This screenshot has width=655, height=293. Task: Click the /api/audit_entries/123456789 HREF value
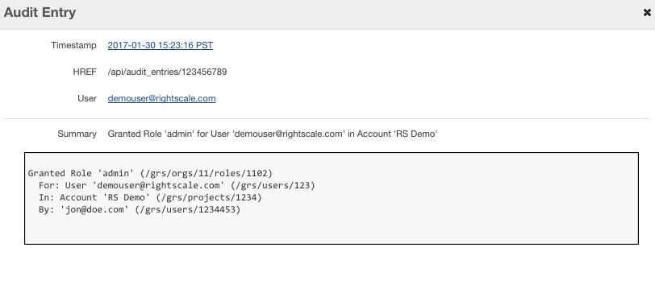tap(167, 72)
